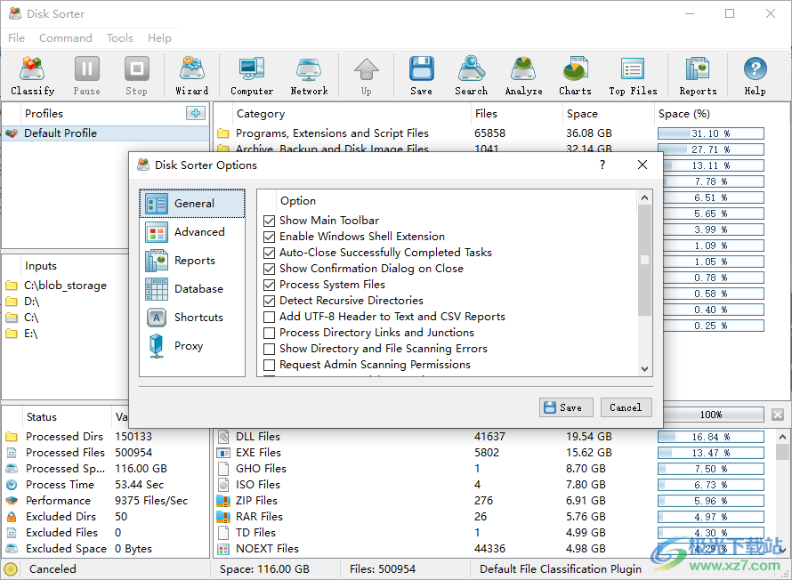The height and width of the screenshot is (580, 792).
Task: Toggle Show Main Toolbar checkbox
Action: pyautogui.click(x=270, y=221)
